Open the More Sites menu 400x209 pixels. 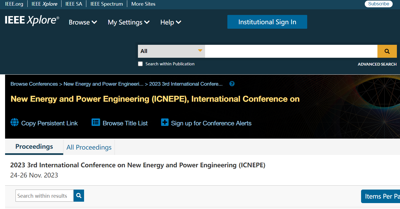[143, 4]
